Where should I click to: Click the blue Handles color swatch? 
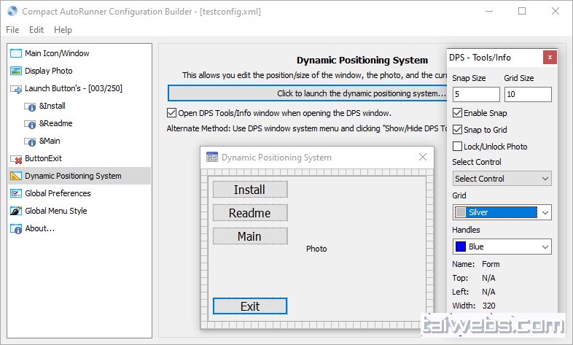pyautogui.click(x=461, y=247)
